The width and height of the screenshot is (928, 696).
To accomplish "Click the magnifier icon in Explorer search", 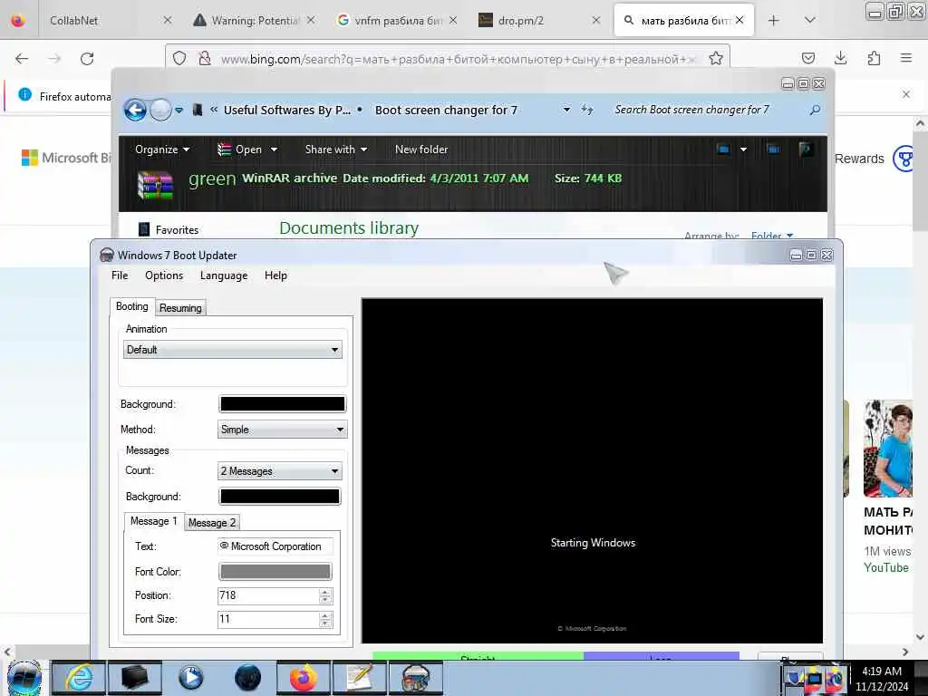I will coord(815,110).
